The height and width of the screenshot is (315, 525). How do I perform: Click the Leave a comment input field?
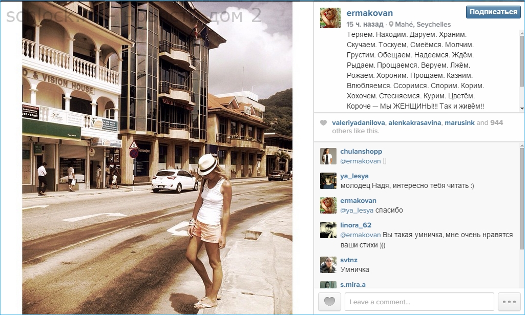pyautogui.click(x=419, y=302)
